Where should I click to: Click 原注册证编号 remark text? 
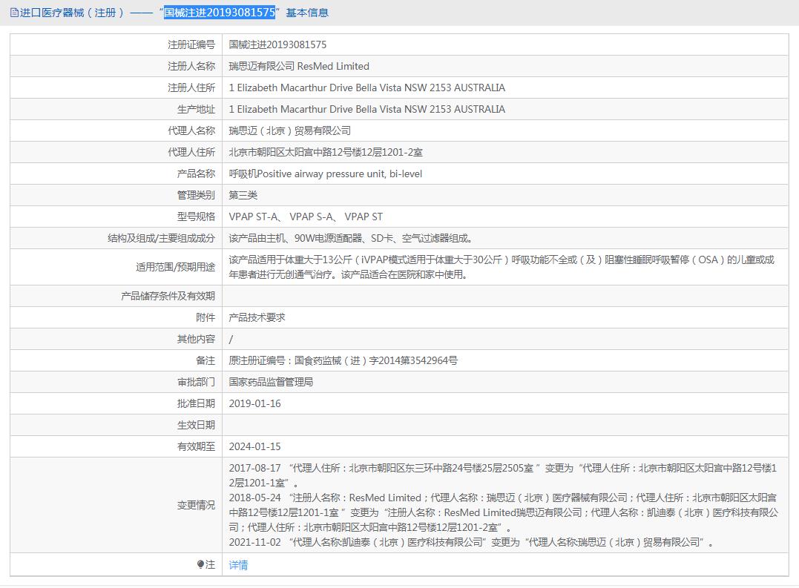pyautogui.click(x=343, y=360)
